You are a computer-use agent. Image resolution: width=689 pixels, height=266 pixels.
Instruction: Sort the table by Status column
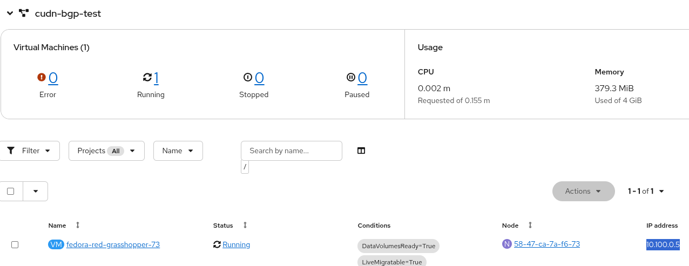[x=245, y=225]
